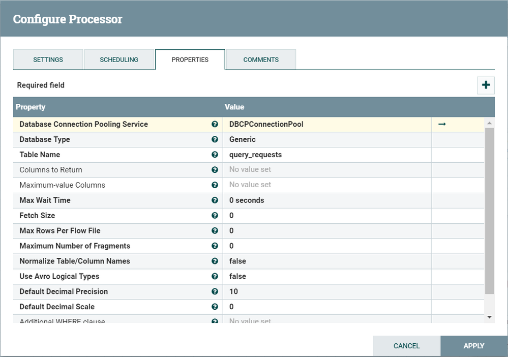Click the scrollbar down arrow

(x=490, y=316)
